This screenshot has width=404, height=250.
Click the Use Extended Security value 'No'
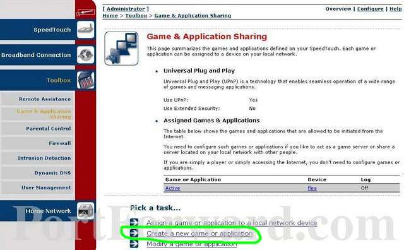(252, 109)
